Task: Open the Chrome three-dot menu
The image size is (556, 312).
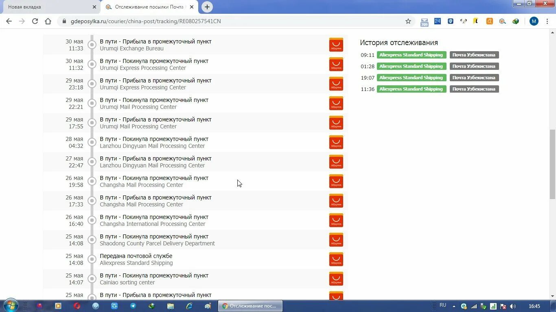Action: [x=547, y=21]
